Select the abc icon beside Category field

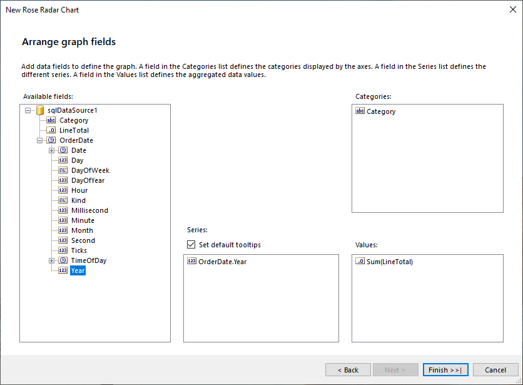tap(51, 120)
